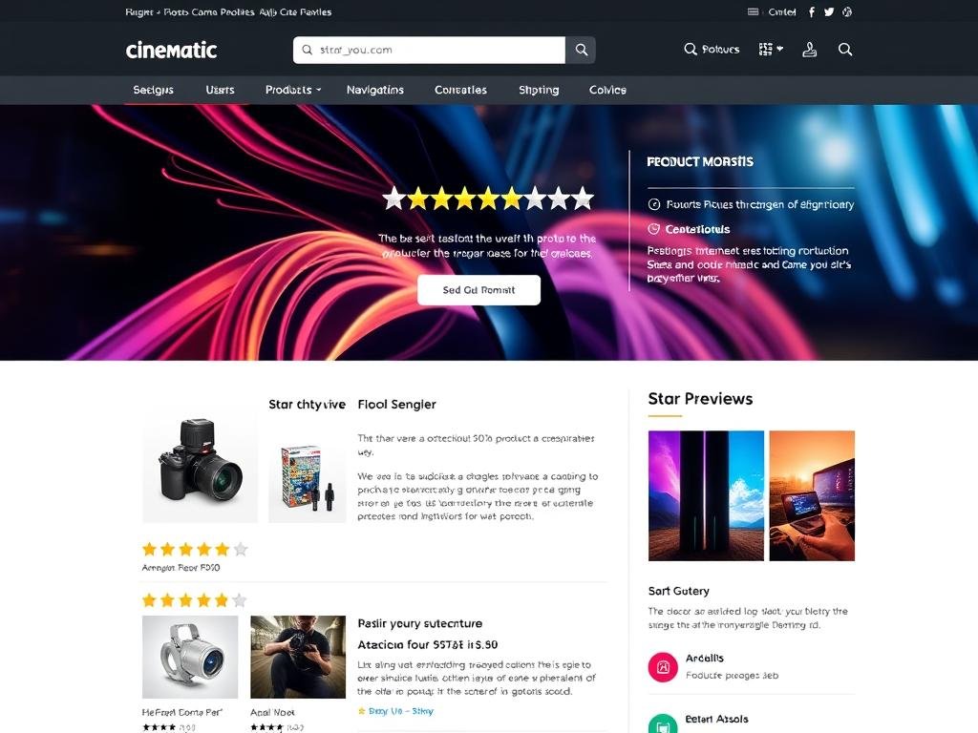
Task: Open the Twitter bird icon
Action: 829,11
